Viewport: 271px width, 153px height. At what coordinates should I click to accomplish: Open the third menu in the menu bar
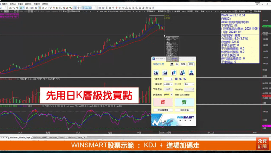click(20, 4)
